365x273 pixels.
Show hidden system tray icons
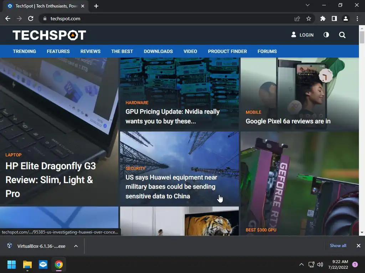(302, 264)
